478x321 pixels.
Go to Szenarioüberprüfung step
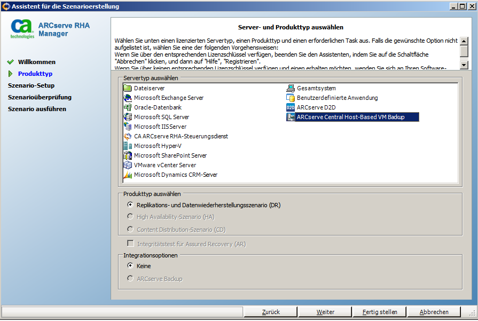click(40, 97)
